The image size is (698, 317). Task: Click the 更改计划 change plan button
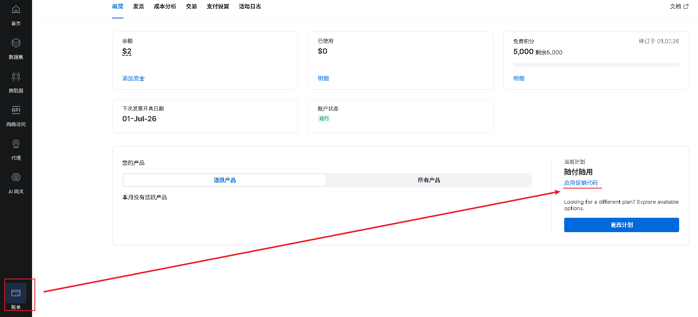click(x=621, y=225)
